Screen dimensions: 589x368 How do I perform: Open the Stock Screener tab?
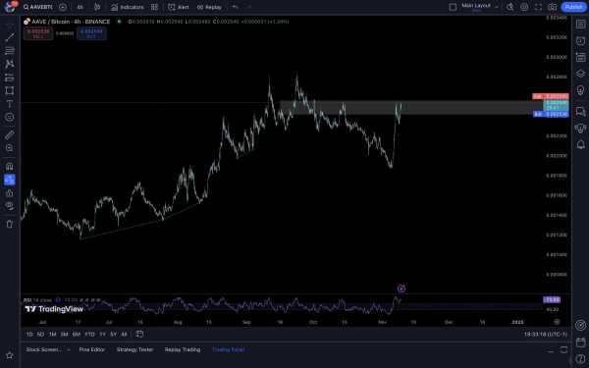click(44, 349)
